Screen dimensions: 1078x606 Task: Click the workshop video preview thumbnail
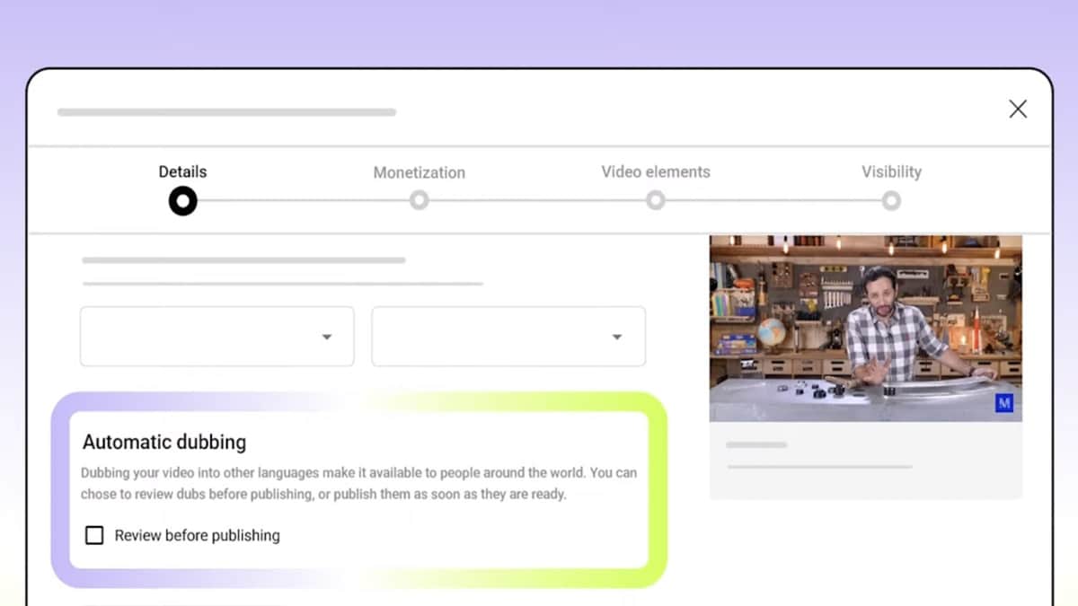pyautogui.click(x=865, y=328)
